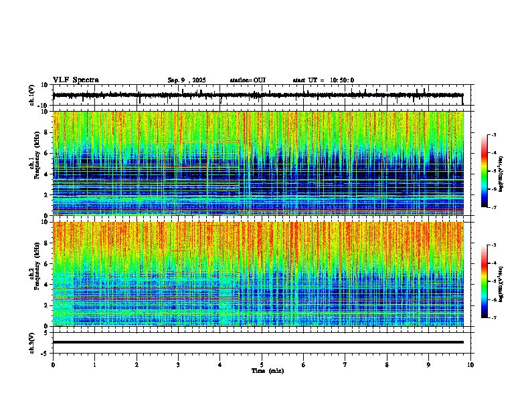This screenshot has width=530, height=409.
Task: Click time axis tick label "9"
Action: pos(428,365)
